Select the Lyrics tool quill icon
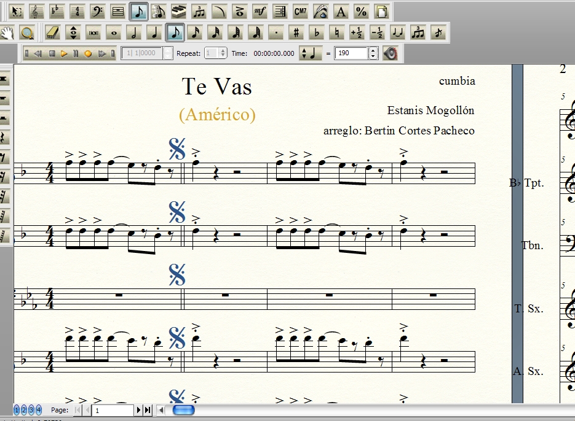The image size is (575, 421). 320,12
